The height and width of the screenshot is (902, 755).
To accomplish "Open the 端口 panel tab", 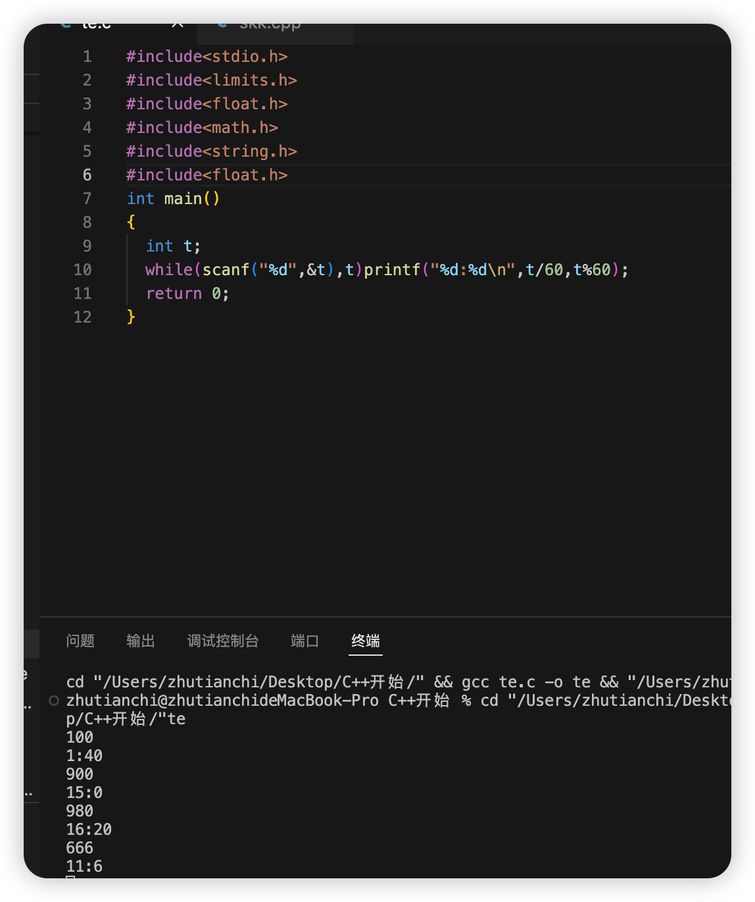I will pyautogui.click(x=305, y=641).
